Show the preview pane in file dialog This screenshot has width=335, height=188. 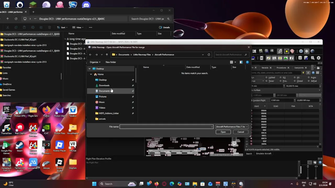pos(241,62)
